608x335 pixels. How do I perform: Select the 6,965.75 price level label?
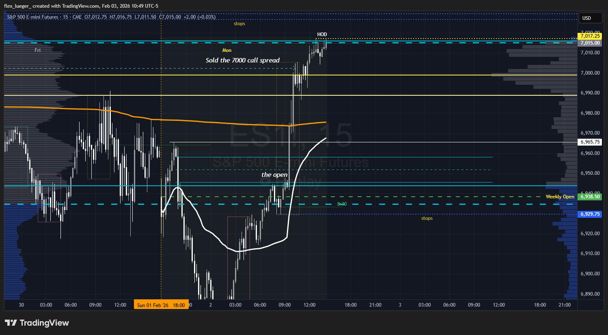tap(590, 142)
